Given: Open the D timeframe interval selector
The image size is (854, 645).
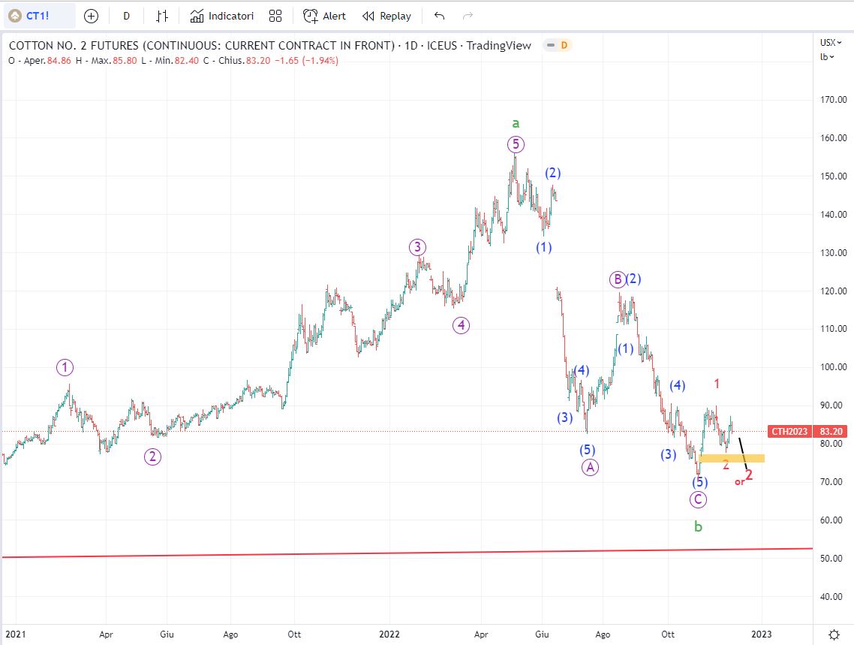Looking at the screenshot, I should (126, 17).
